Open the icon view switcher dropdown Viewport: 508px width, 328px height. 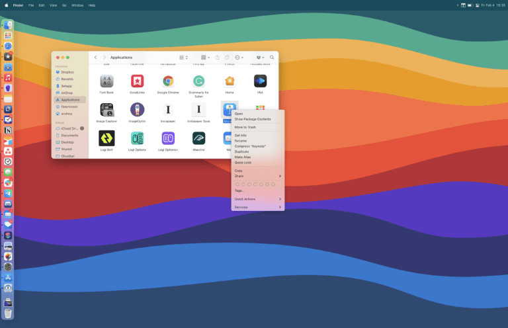tap(183, 58)
